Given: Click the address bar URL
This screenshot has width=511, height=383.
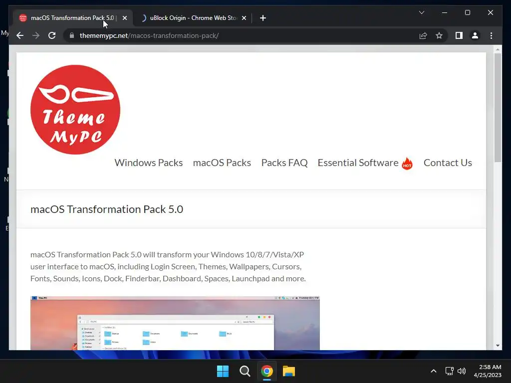Looking at the screenshot, I should (149, 35).
